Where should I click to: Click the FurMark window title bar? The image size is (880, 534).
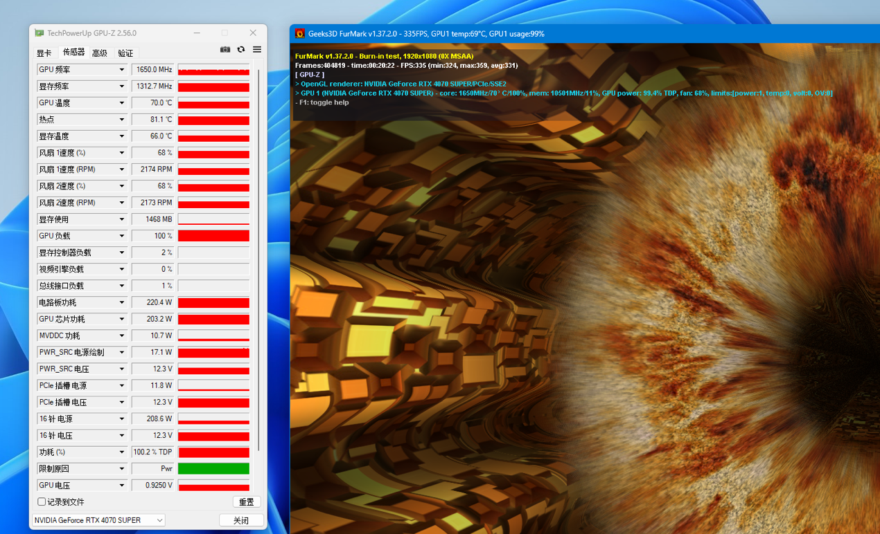pyautogui.click(x=585, y=33)
